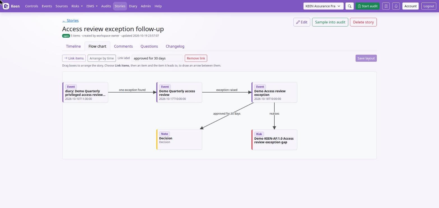Switch to the Timeline tab
The width and height of the screenshot is (439, 208).
point(73,46)
